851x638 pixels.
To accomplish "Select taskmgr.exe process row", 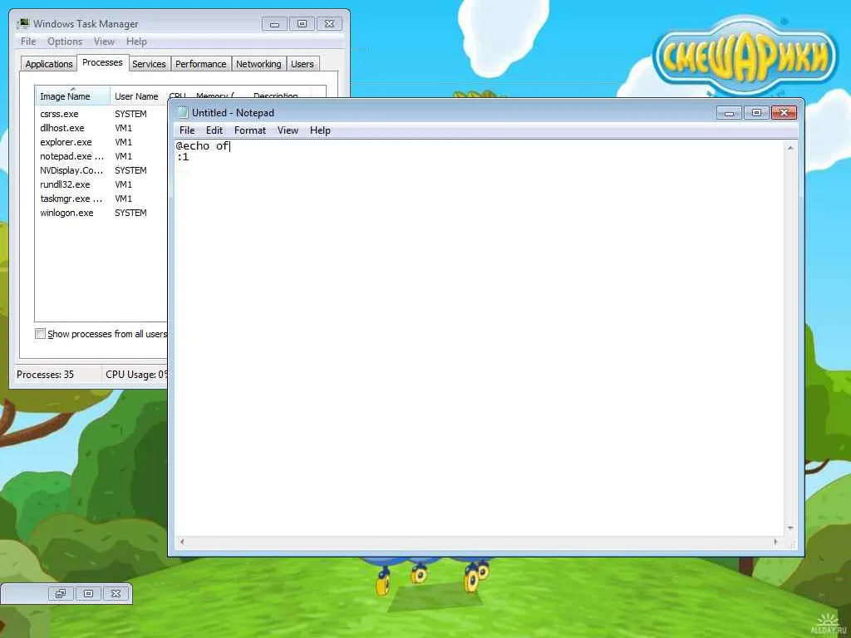I will pos(101,199).
